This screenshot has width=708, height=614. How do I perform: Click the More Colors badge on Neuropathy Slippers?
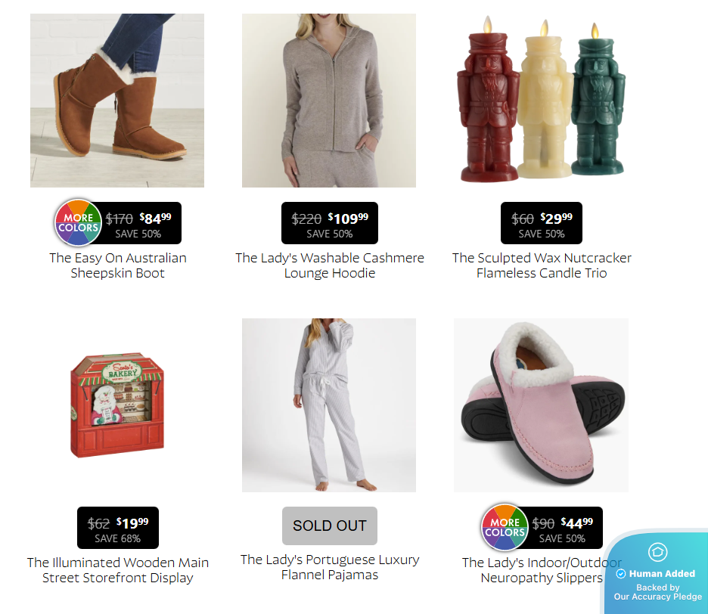tap(505, 527)
